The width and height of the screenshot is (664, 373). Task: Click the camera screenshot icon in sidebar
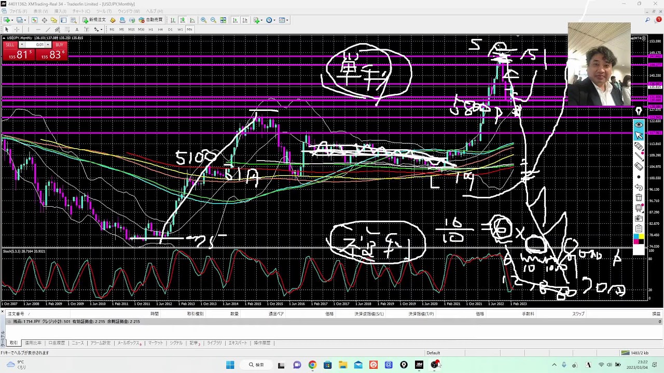click(x=639, y=218)
